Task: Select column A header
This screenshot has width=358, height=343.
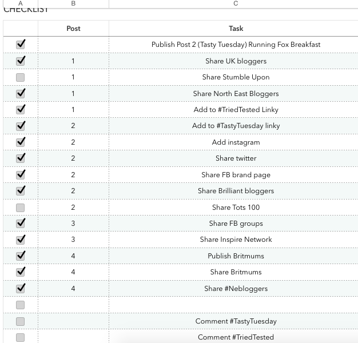Action: tap(21, 3)
